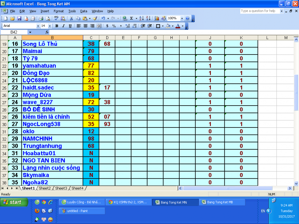The width and height of the screenshot is (299, 224).
Task: Toggle Italic formatting
Action: pyautogui.click(x=63, y=26)
